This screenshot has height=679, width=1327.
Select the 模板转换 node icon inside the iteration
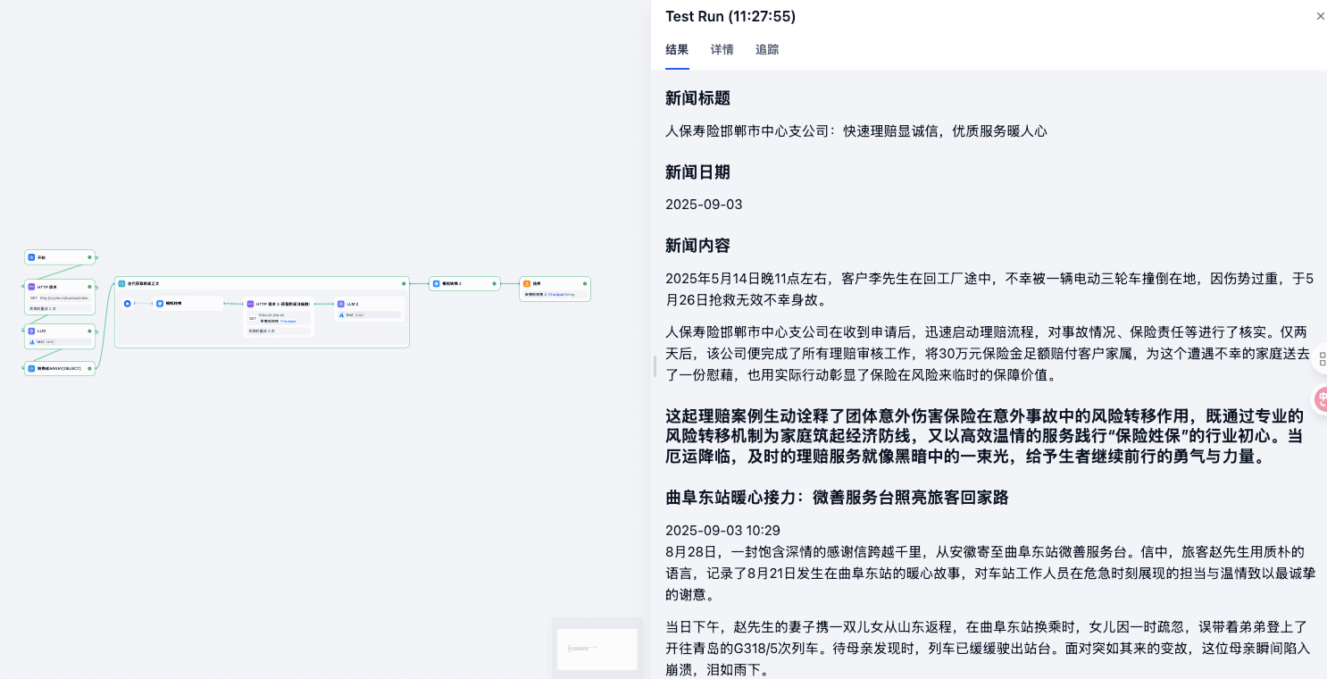(x=160, y=304)
